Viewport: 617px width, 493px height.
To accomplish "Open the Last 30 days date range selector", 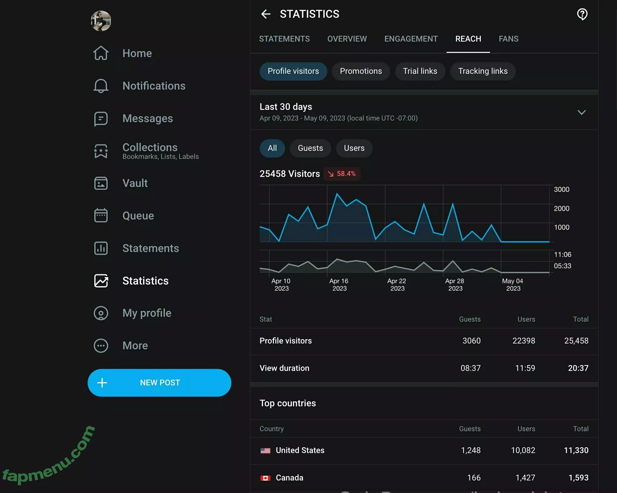I will pyautogui.click(x=424, y=112).
